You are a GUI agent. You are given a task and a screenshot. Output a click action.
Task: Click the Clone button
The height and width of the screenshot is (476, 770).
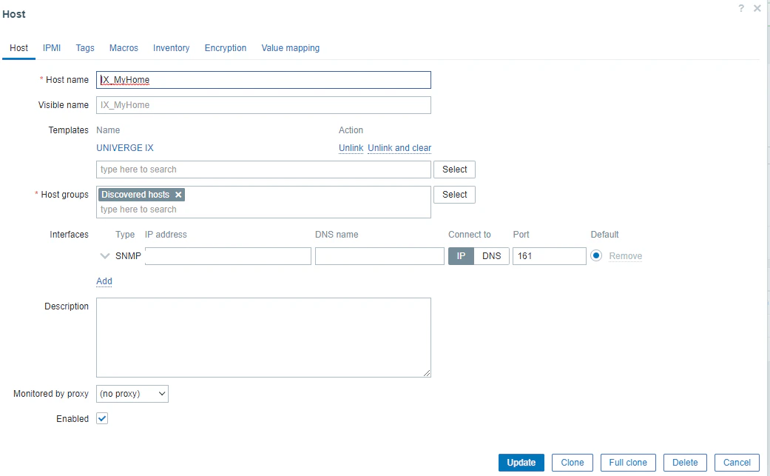tap(572, 463)
